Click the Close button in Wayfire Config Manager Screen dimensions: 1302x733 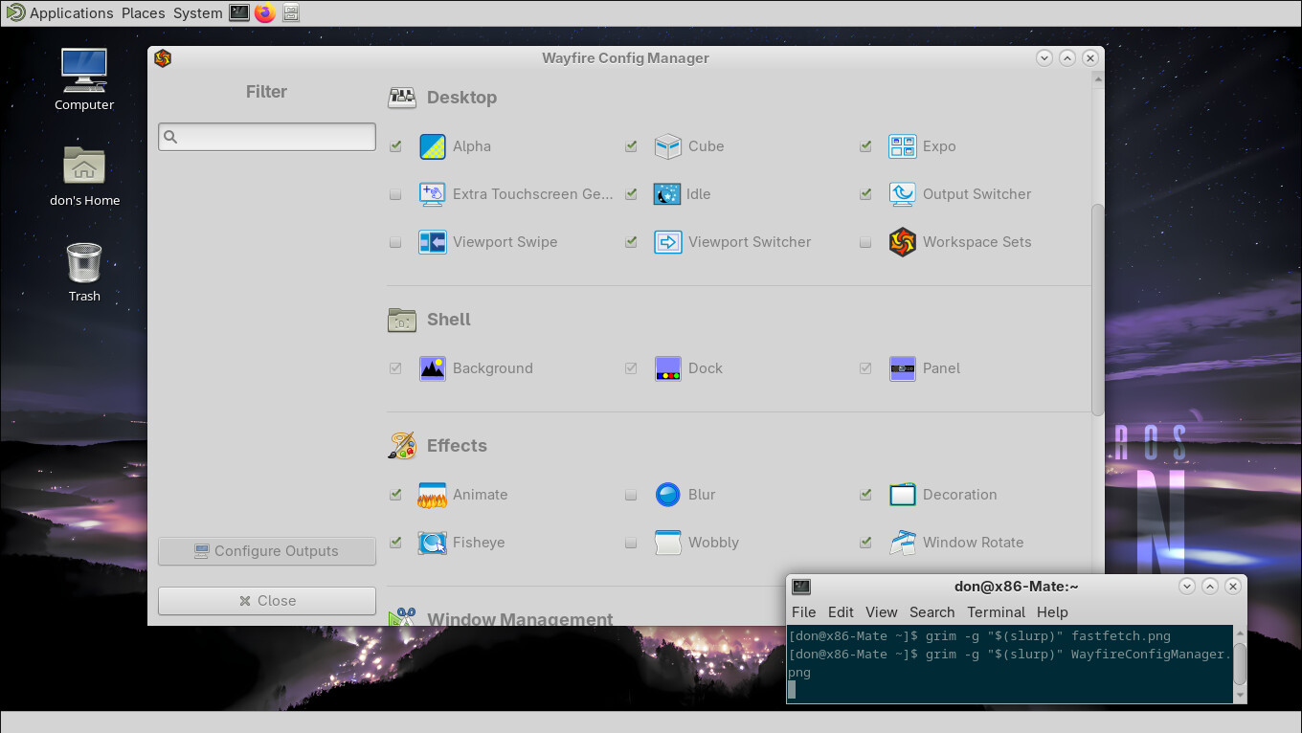pos(267,601)
